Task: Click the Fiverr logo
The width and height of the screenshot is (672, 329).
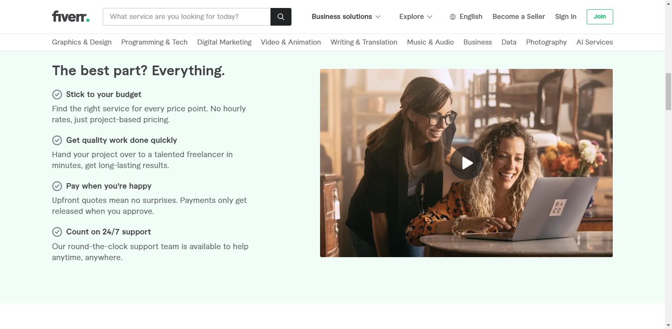Action: [71, 16]
